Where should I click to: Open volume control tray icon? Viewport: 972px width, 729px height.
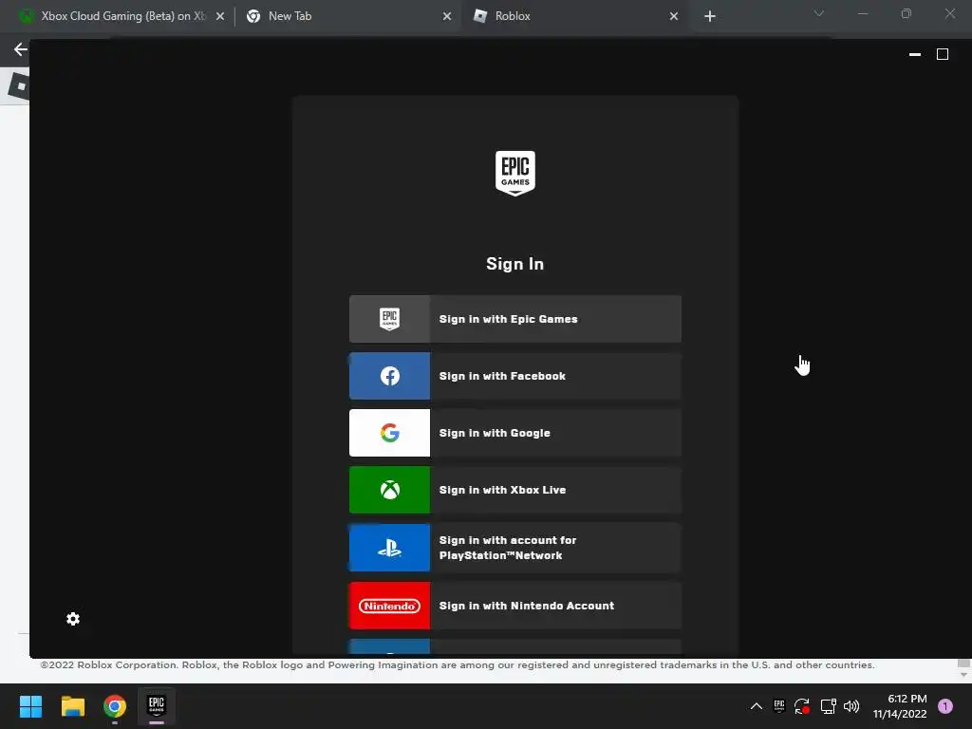851,706
